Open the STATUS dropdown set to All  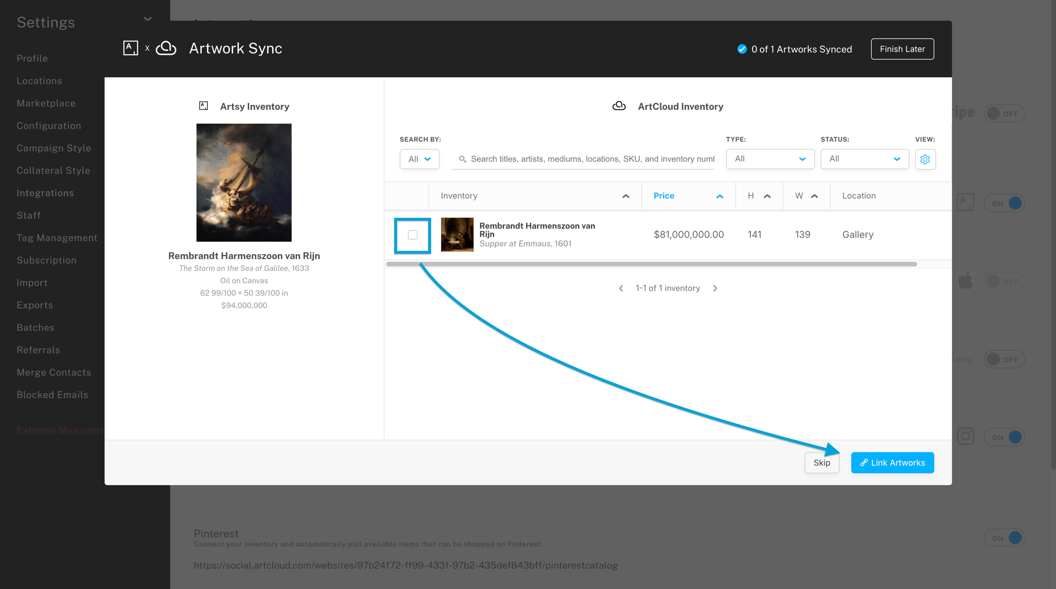point(864,158)
